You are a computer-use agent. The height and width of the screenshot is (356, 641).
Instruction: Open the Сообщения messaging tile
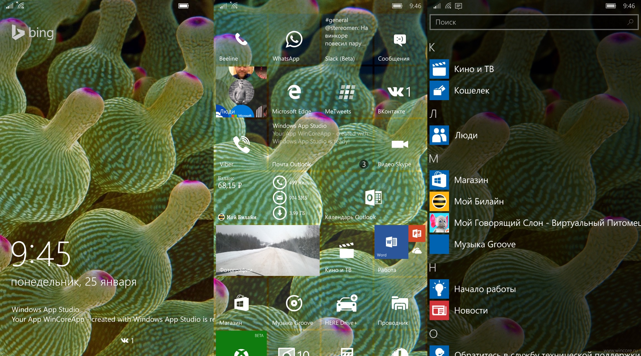point(400,39)
